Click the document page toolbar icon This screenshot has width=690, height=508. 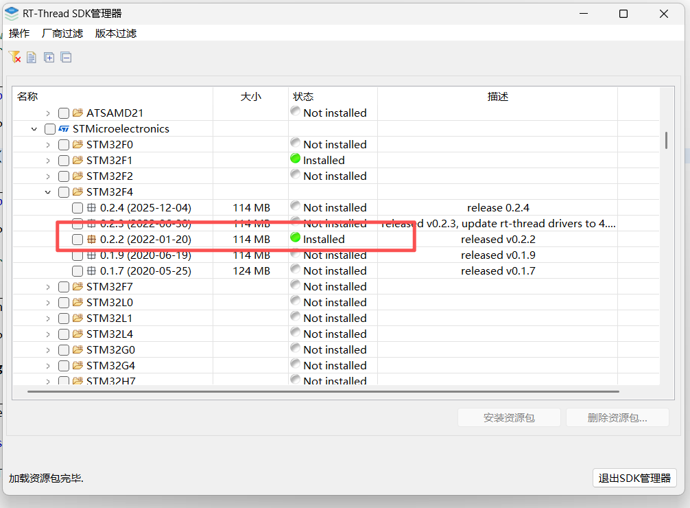(32, 57)
